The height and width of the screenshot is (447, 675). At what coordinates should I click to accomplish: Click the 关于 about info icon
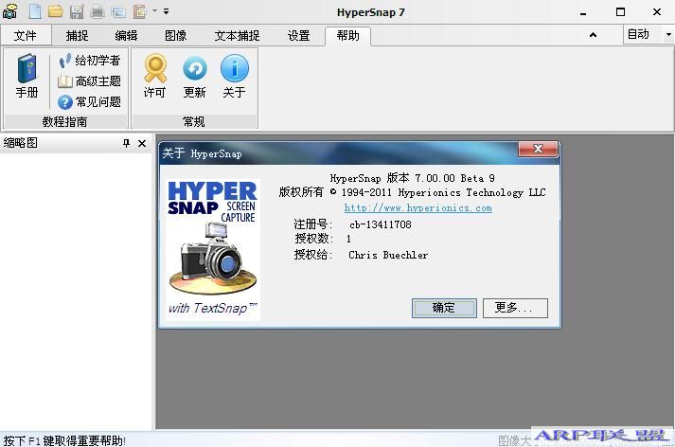234,76
